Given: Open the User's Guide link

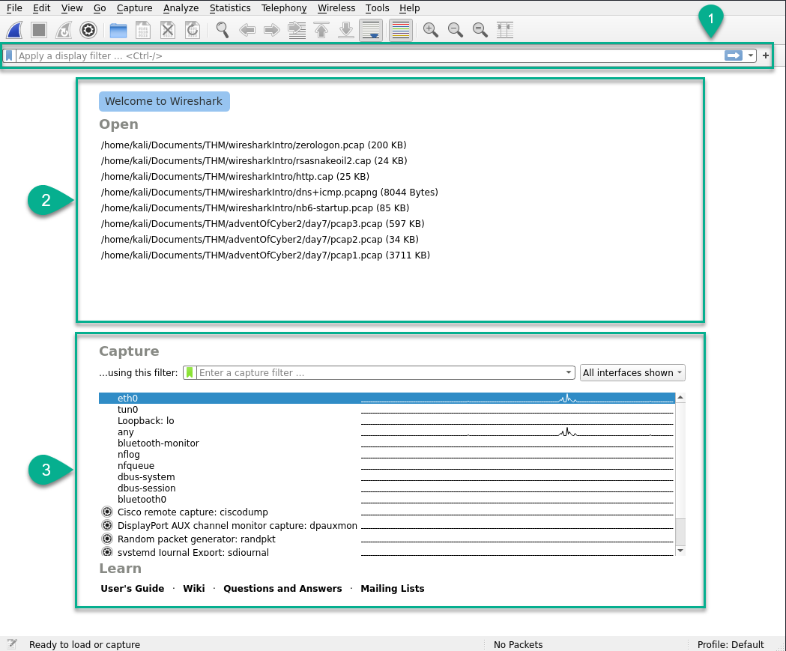Looking at the screenshot, I should click(133, 588).
